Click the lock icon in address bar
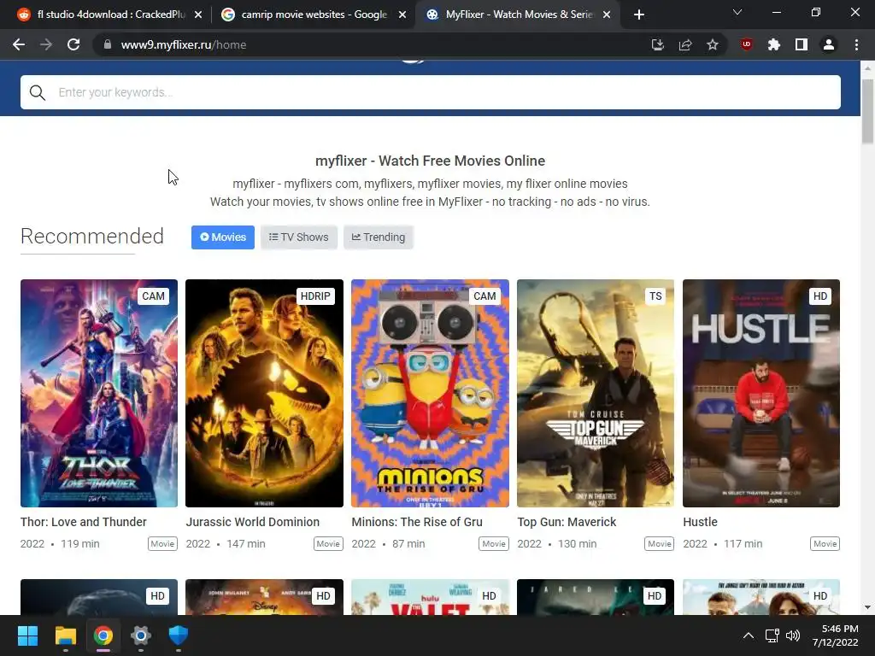The width and height of the screenshot is (875, 656). point(108,44)
